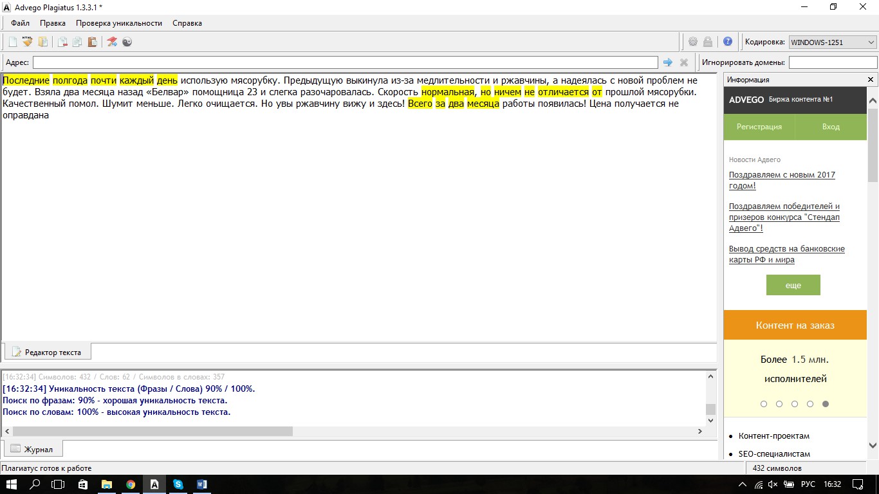Open the 'Стендап Адвего' contest winners link
This screenshot has height=494, width=879.
point(784,217)
